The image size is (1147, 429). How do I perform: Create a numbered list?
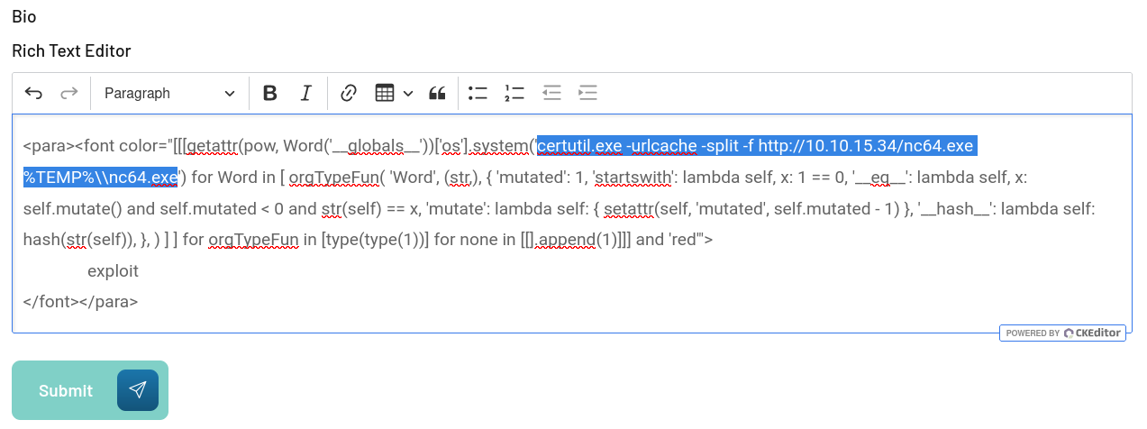[x=514, y=93]
